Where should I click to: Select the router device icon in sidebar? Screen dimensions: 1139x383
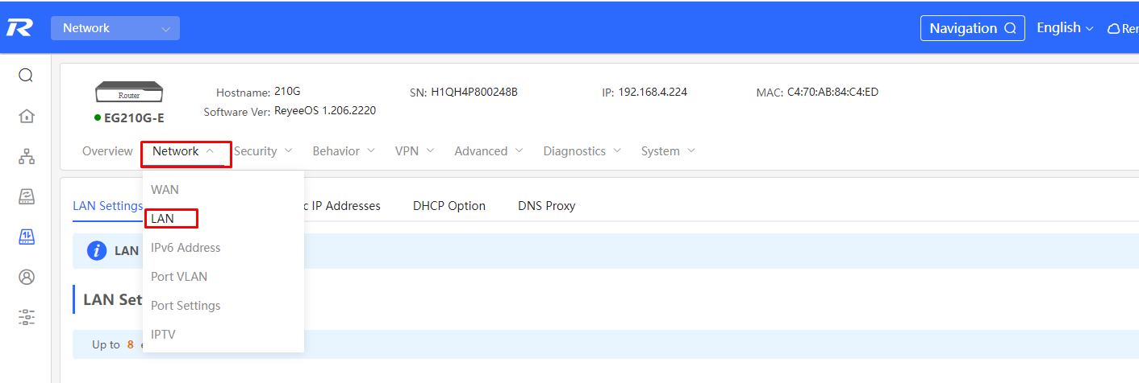tap(26, 196)
